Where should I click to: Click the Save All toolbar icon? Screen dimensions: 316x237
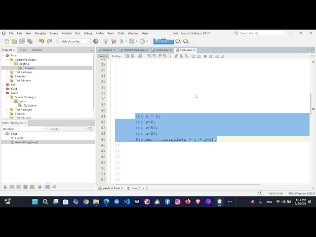pos(30,41)
